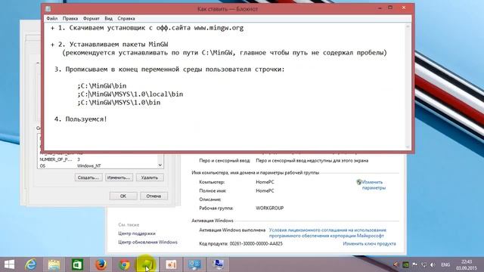Open the taskbar clock showing 22:43
Screen dimensions: 484x272
pos(467,264)
